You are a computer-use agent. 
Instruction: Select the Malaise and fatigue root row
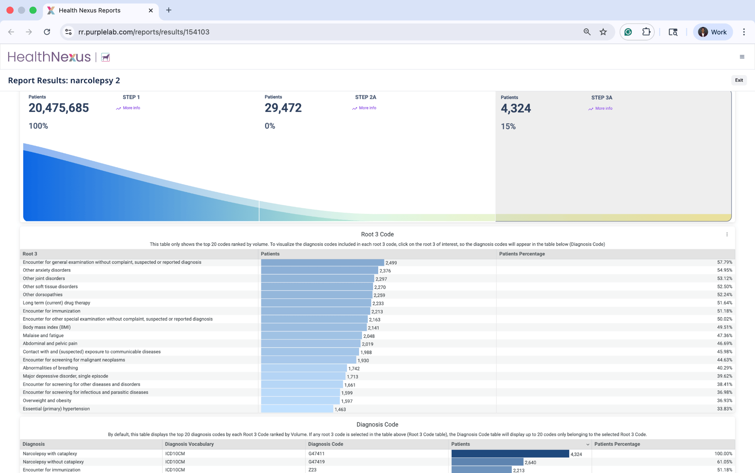[43, 335]
